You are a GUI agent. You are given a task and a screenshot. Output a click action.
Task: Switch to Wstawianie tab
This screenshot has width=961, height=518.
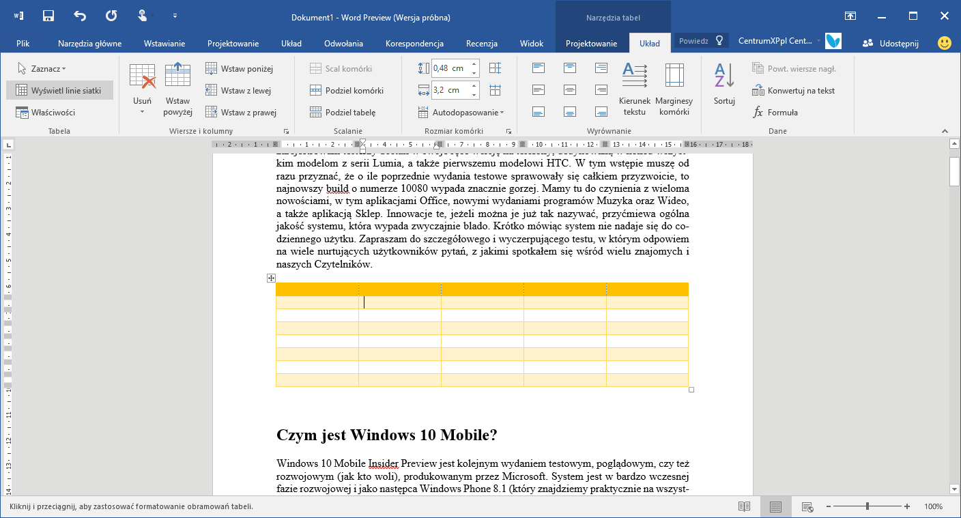164,44
